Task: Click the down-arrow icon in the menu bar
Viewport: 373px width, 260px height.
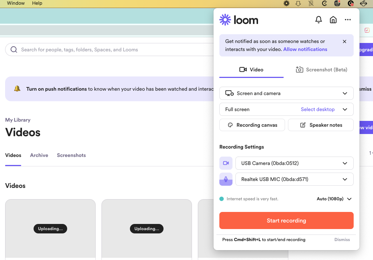Action: [298, 3]
